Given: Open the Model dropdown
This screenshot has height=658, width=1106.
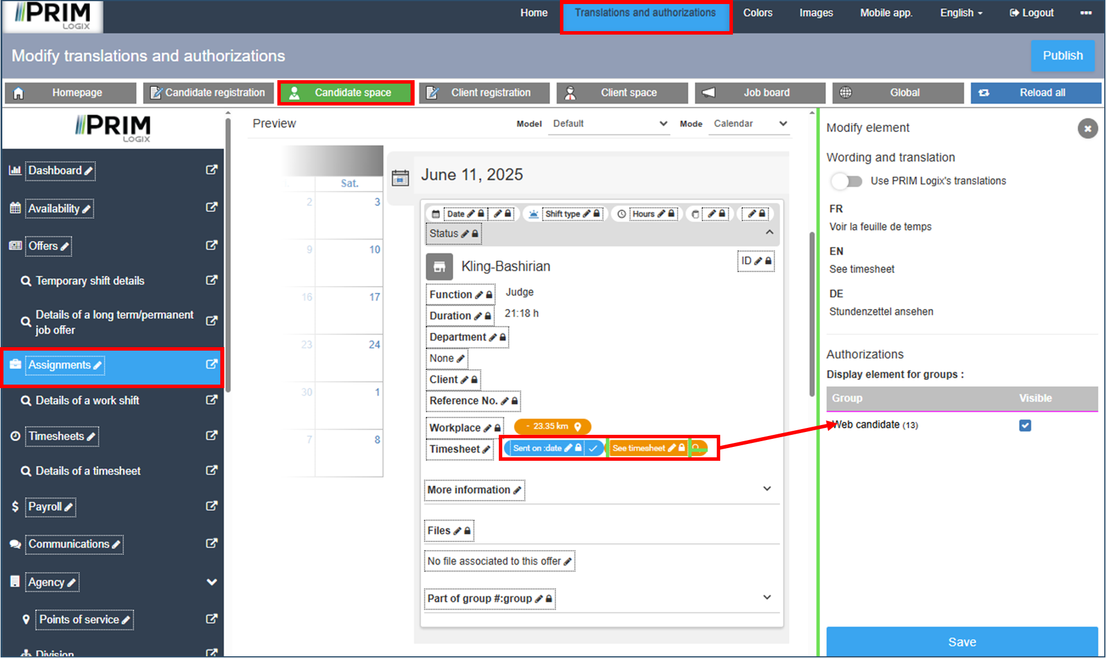Looking at the screenshot, I should [x=609, y=123].
